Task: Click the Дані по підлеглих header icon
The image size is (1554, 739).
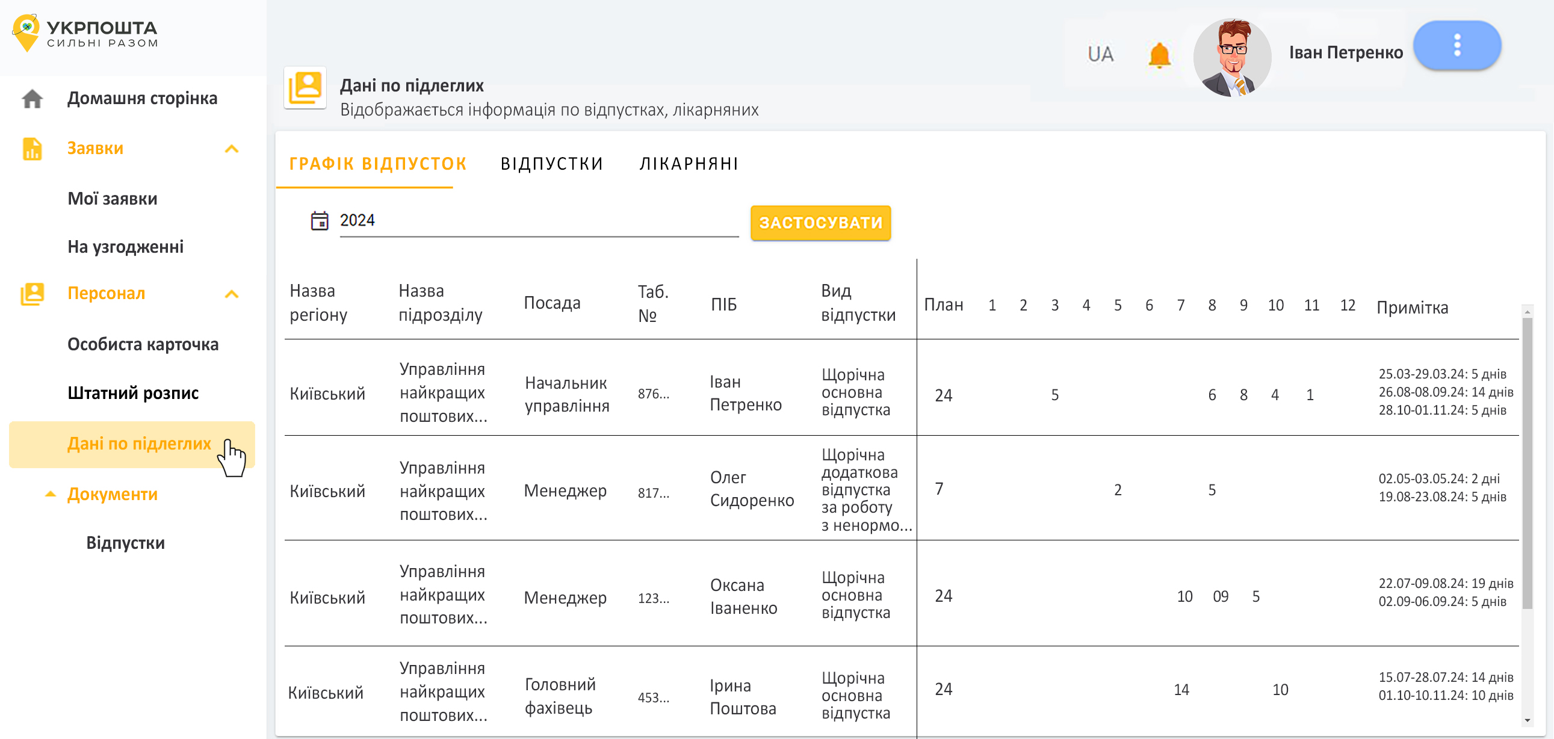Action: point(305,87)
